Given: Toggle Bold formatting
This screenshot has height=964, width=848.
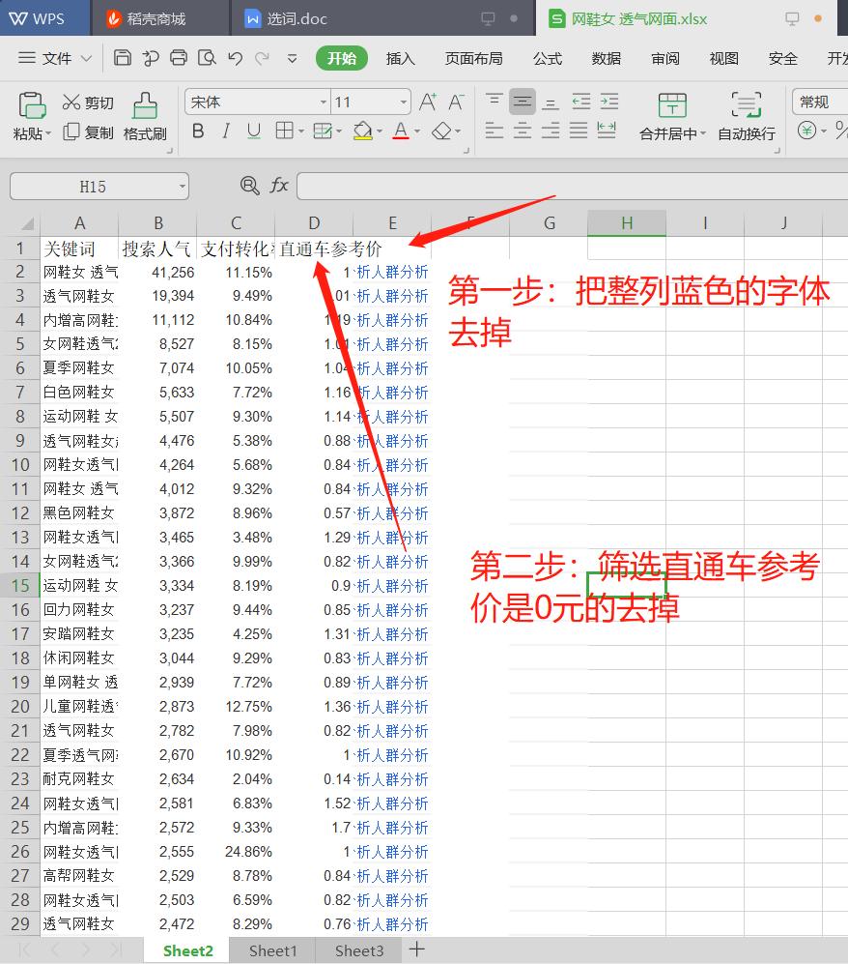Looking at the screenshot, I should pyautogui.click(x=198, y=131).
